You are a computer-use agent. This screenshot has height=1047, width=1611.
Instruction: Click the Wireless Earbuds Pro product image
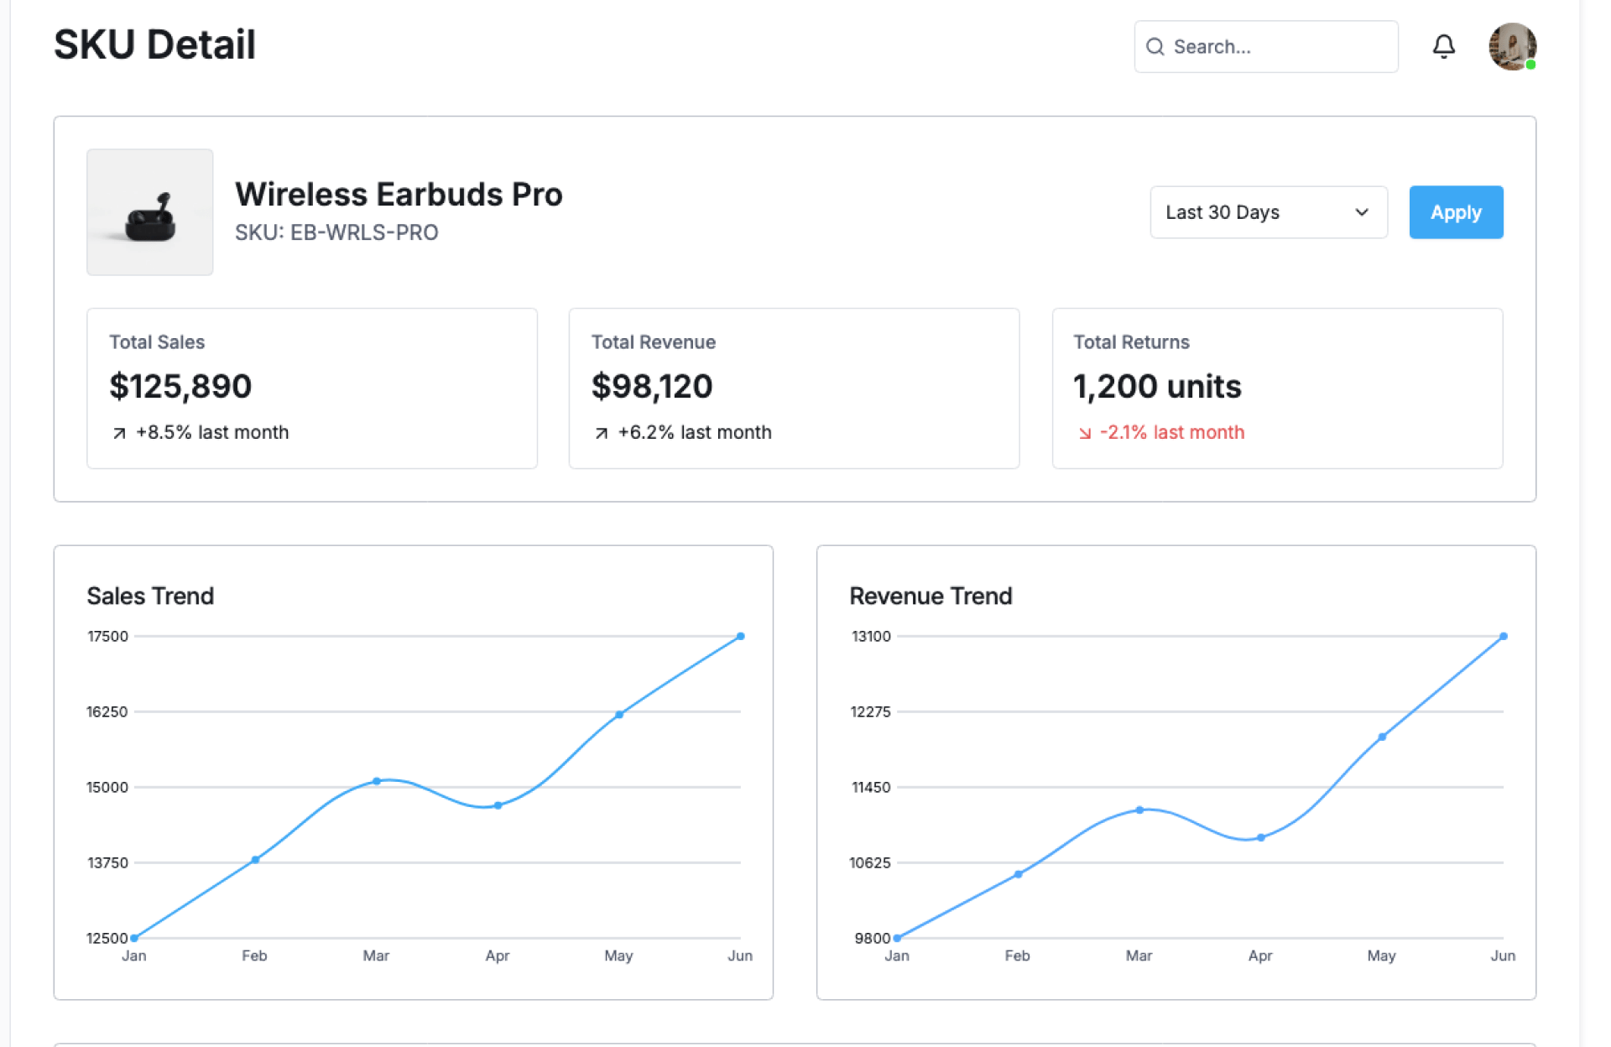point(150,212)
